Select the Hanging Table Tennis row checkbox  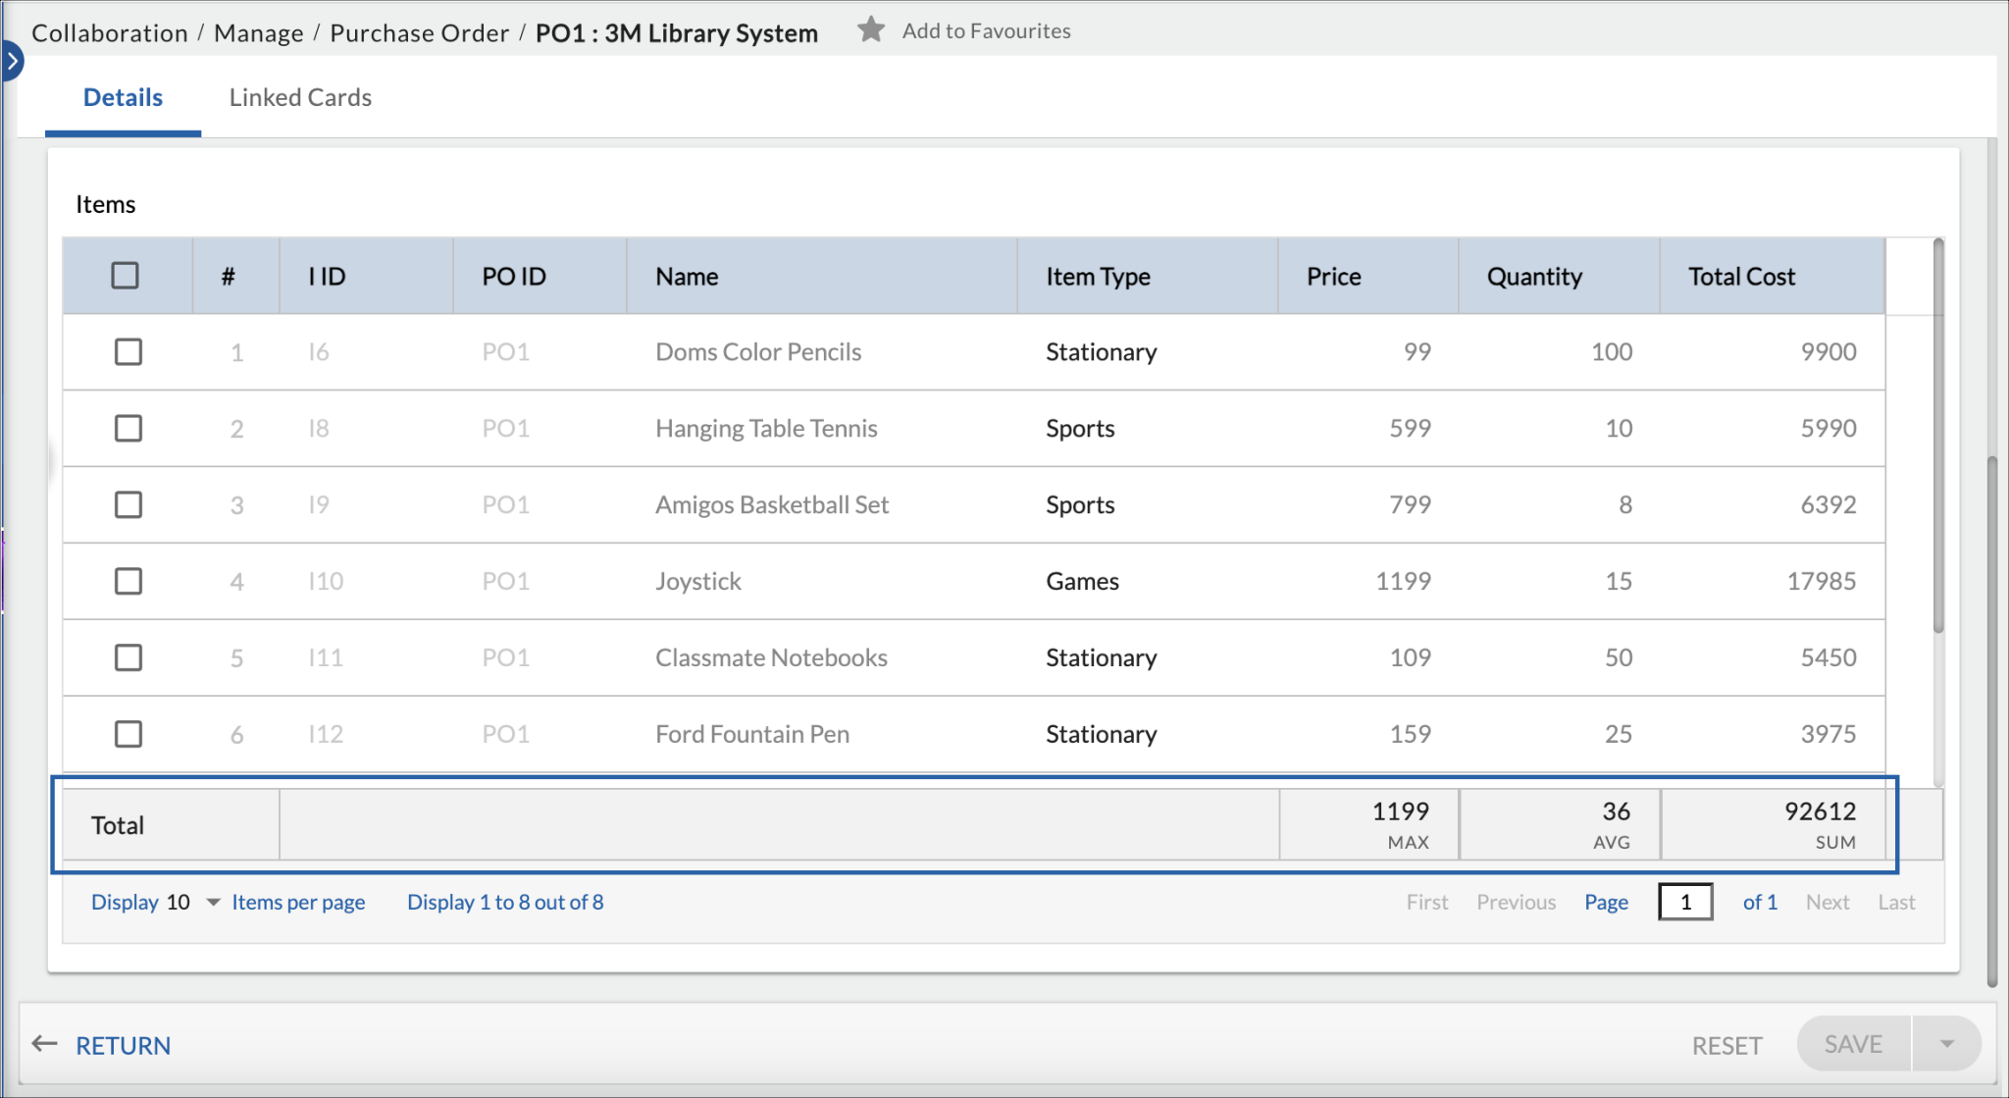[129, 429]
